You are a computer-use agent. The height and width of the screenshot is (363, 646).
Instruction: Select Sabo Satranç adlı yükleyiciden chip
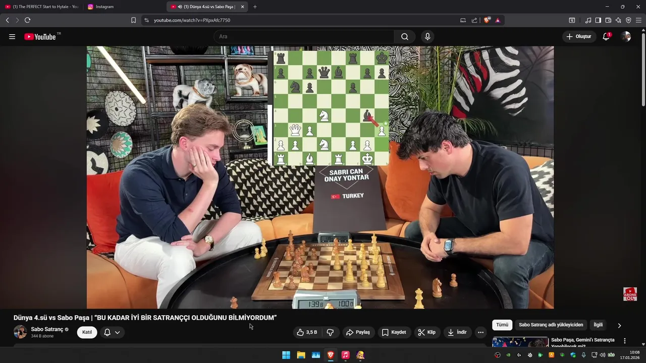pos(551,325)
